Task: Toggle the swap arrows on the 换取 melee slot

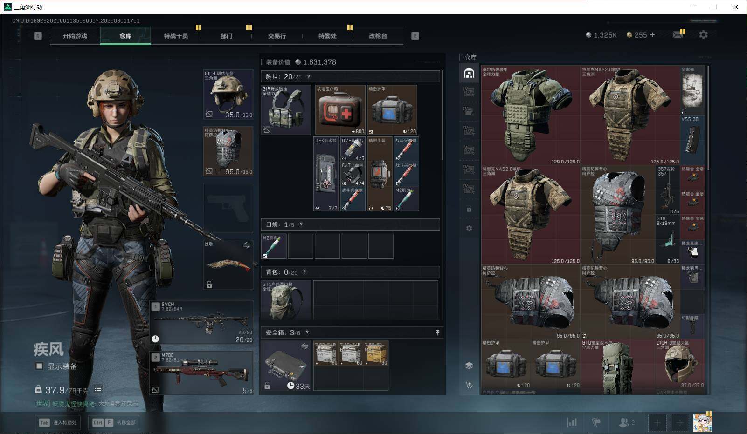Action: [x=247, y=245]
